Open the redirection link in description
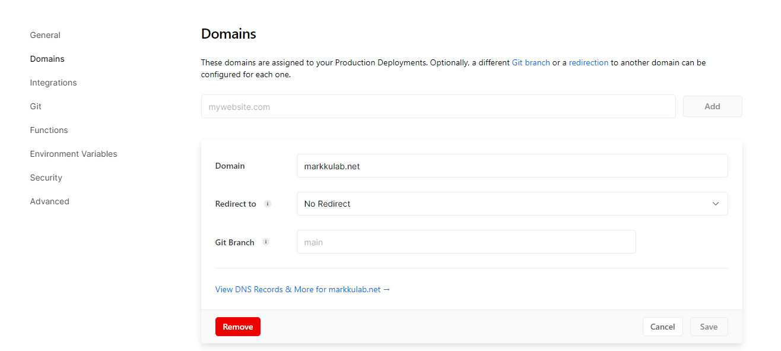The image size is (781, 351). [x=588, y=62]
